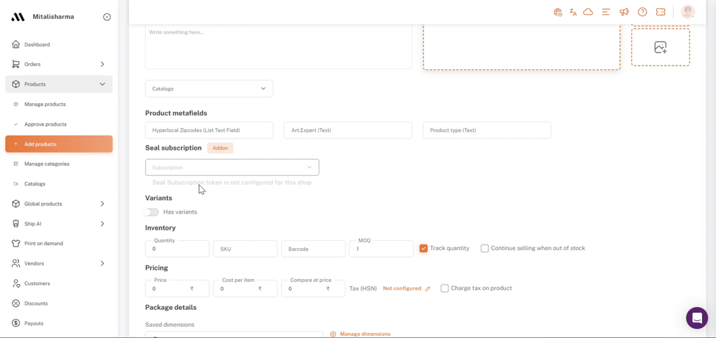Screen dimensions: 716x338
Task: Open the globe store settings icon
Action: pyautogui.click(x=558, y=13)
